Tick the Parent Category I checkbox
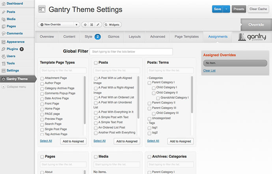This screenshot has height=174, width=272. tap(149, 82)
